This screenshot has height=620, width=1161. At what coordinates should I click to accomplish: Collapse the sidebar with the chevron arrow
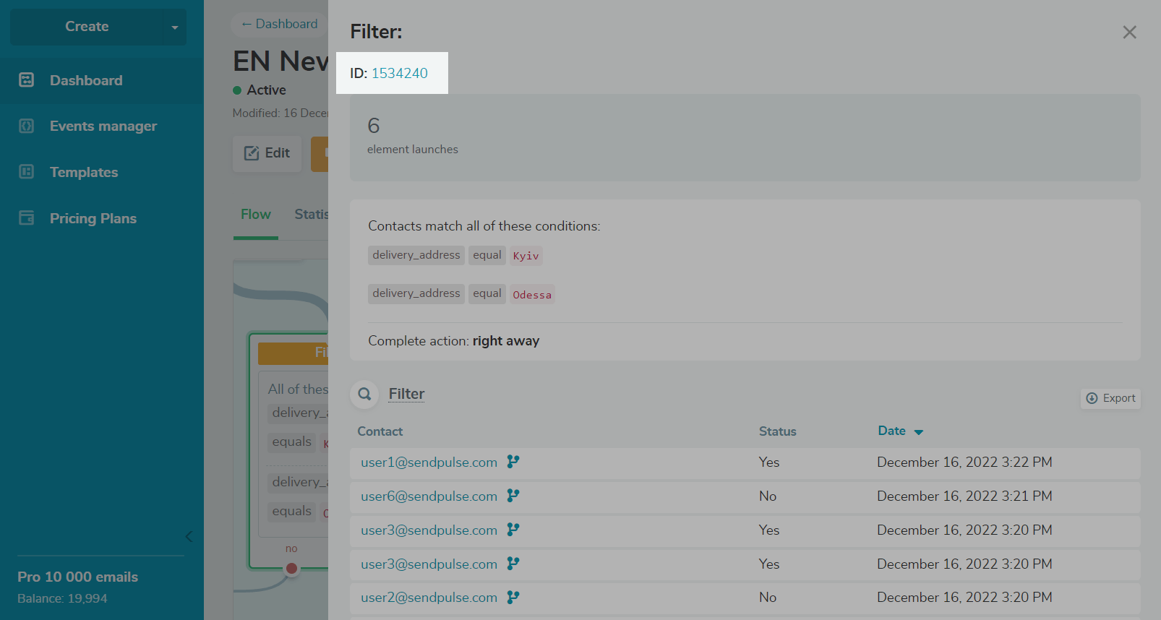click(189, 536)
